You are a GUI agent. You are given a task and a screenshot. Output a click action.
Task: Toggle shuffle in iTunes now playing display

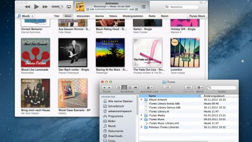(136, 10)
